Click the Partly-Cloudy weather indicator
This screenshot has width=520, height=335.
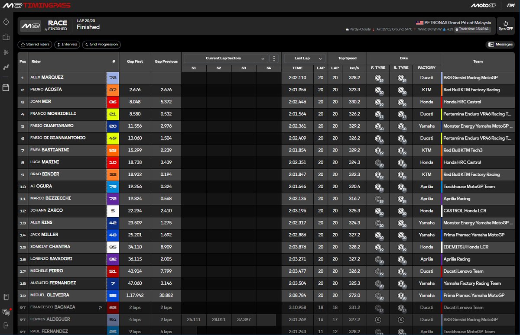(x=358, y=29)
